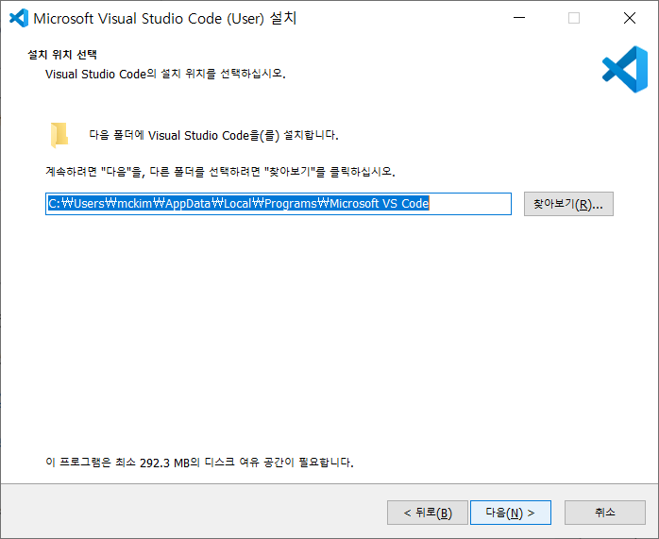The height and width of the screenshot is (539, 659).
Task: Minimize the setup window
Action: click(519, 18)
